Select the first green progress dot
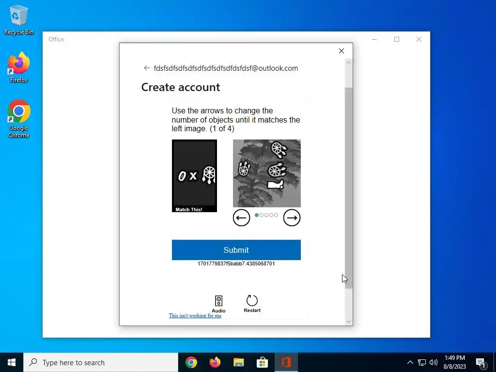496x372 pixels. point(257,215)
